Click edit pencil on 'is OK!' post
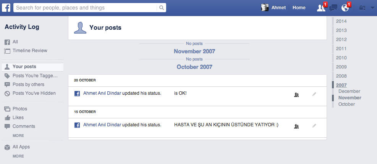377x164 pixels. (x=314, y=94)
